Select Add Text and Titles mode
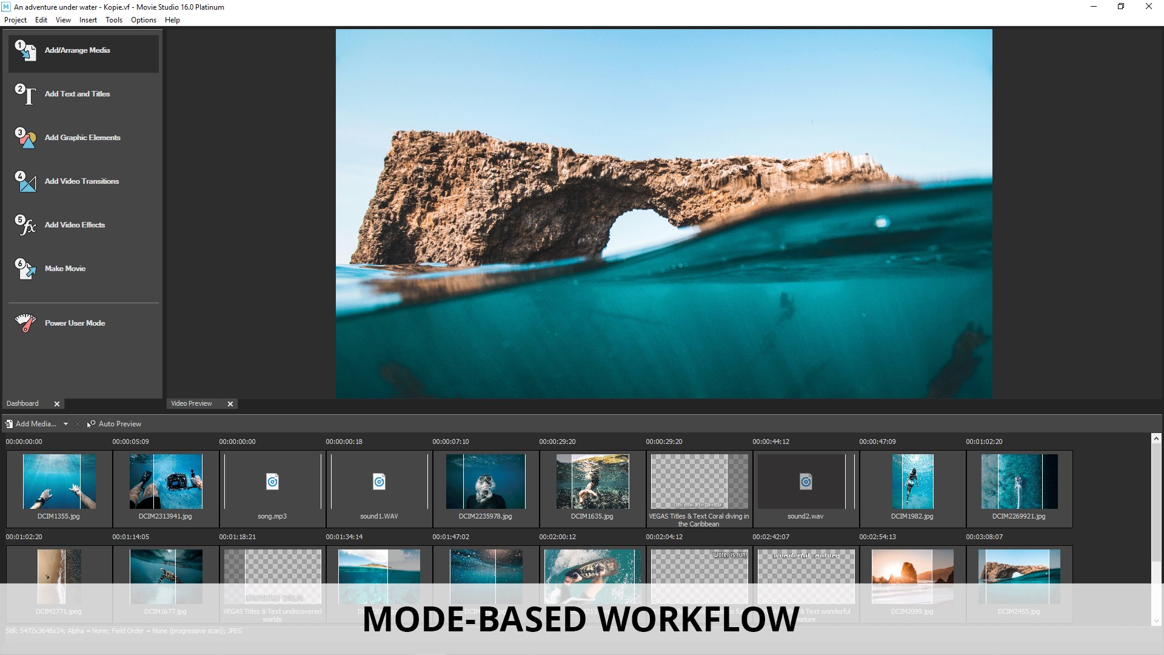 (77, 95)
